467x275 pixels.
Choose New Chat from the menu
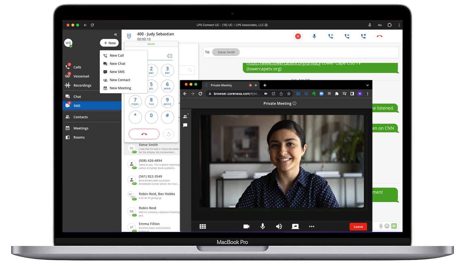(124, 64)
